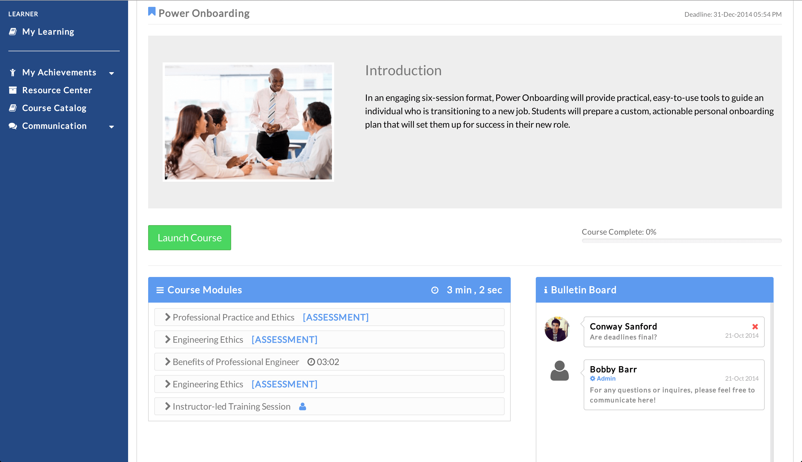This screenshot has height=462, width=802.
Task: Click the Course Catalog book icon
Action: [x=13, y=108]
